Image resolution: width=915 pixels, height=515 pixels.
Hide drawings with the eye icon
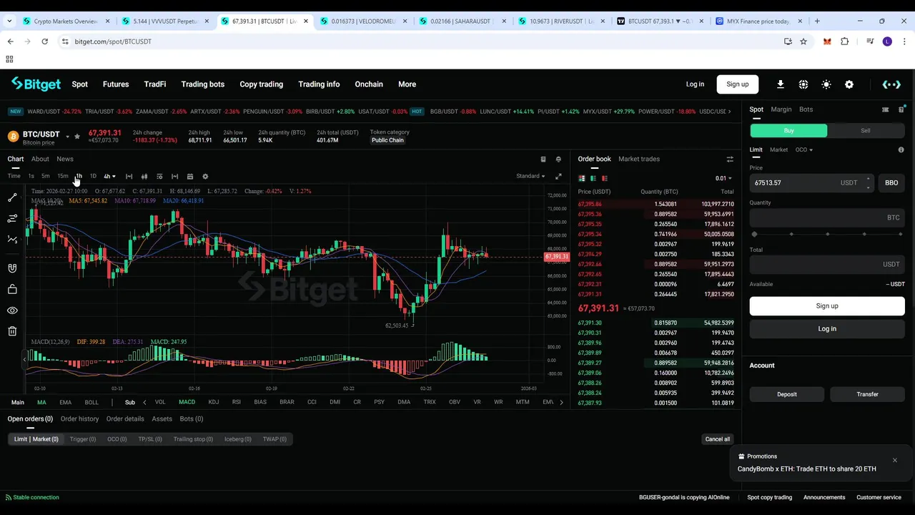(x=12, y=310)
